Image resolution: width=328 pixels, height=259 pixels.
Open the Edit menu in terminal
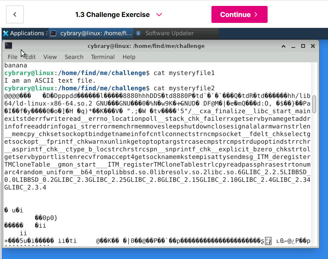tap(30, 57)
